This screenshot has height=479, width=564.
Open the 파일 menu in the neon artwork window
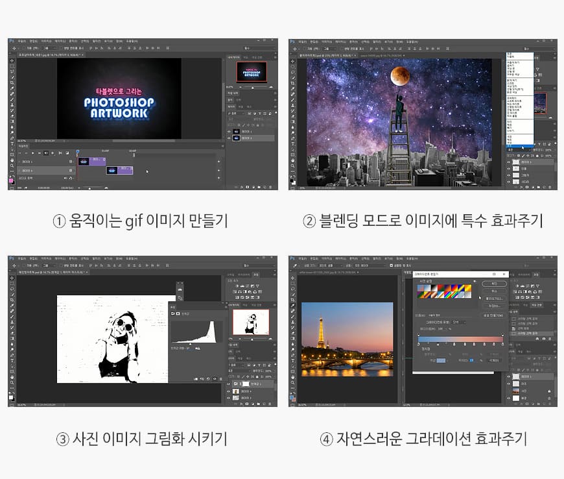point(22,41)
